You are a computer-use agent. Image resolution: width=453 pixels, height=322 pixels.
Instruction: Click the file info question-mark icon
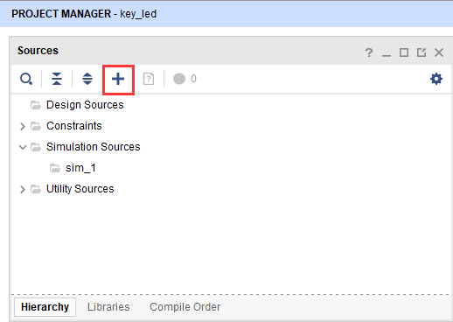click(149, 79)
